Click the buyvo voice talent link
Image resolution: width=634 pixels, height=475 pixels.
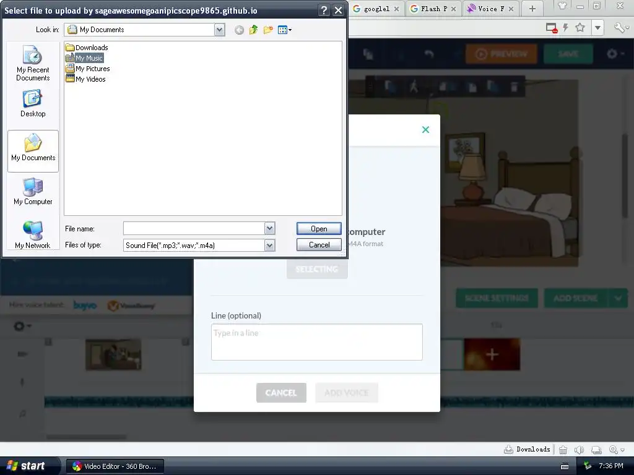point(85,306)
